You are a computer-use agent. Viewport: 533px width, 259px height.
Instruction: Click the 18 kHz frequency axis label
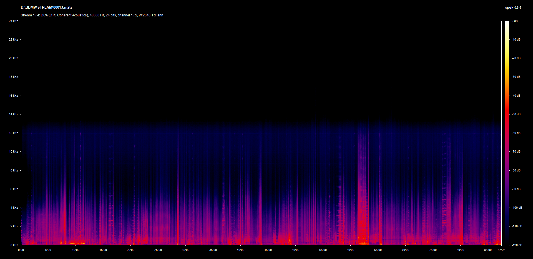[x=13, y=77]
